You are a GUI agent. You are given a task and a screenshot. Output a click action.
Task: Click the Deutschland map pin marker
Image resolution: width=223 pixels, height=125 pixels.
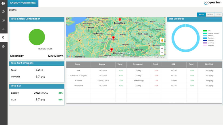tap(120, 20)
